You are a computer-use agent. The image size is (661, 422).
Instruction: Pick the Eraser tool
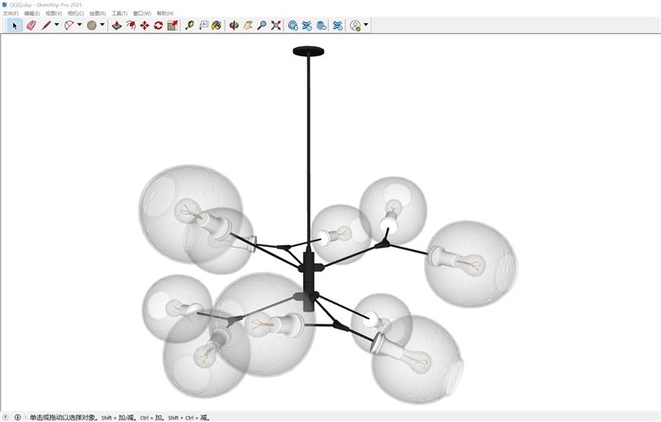(31, 26)
